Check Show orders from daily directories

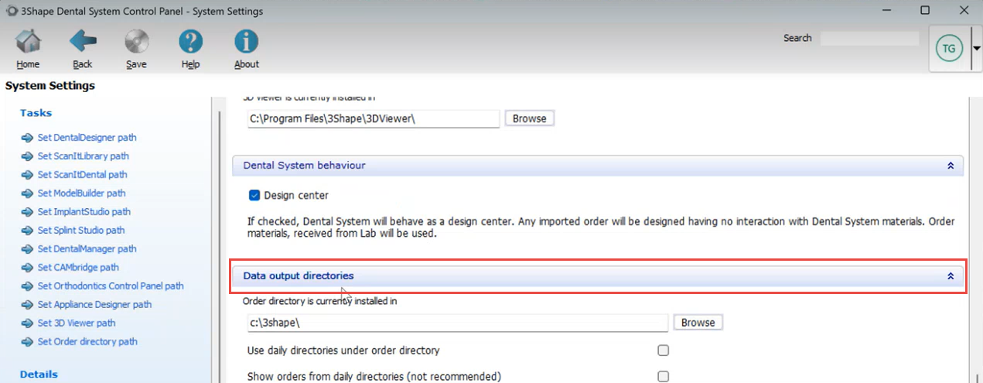pos(663,377)
